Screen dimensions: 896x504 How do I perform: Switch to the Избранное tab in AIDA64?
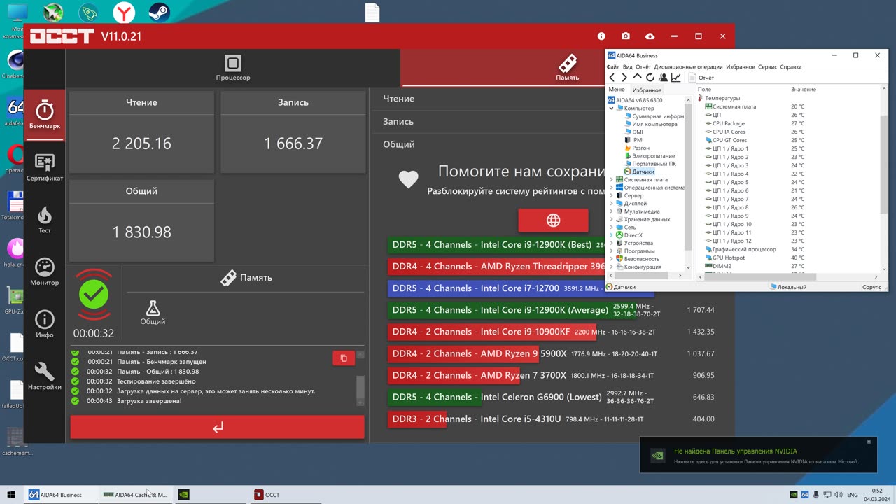647,90
